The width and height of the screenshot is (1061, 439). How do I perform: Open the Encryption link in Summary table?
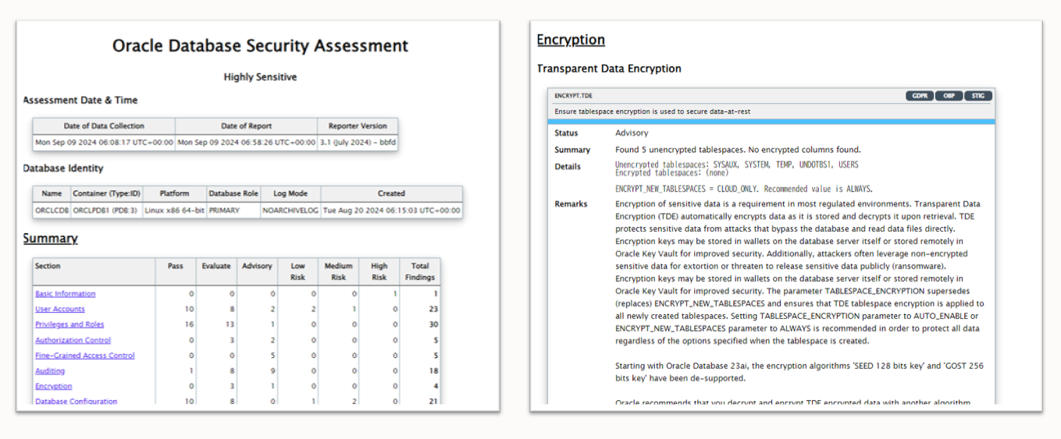[54, 386]
